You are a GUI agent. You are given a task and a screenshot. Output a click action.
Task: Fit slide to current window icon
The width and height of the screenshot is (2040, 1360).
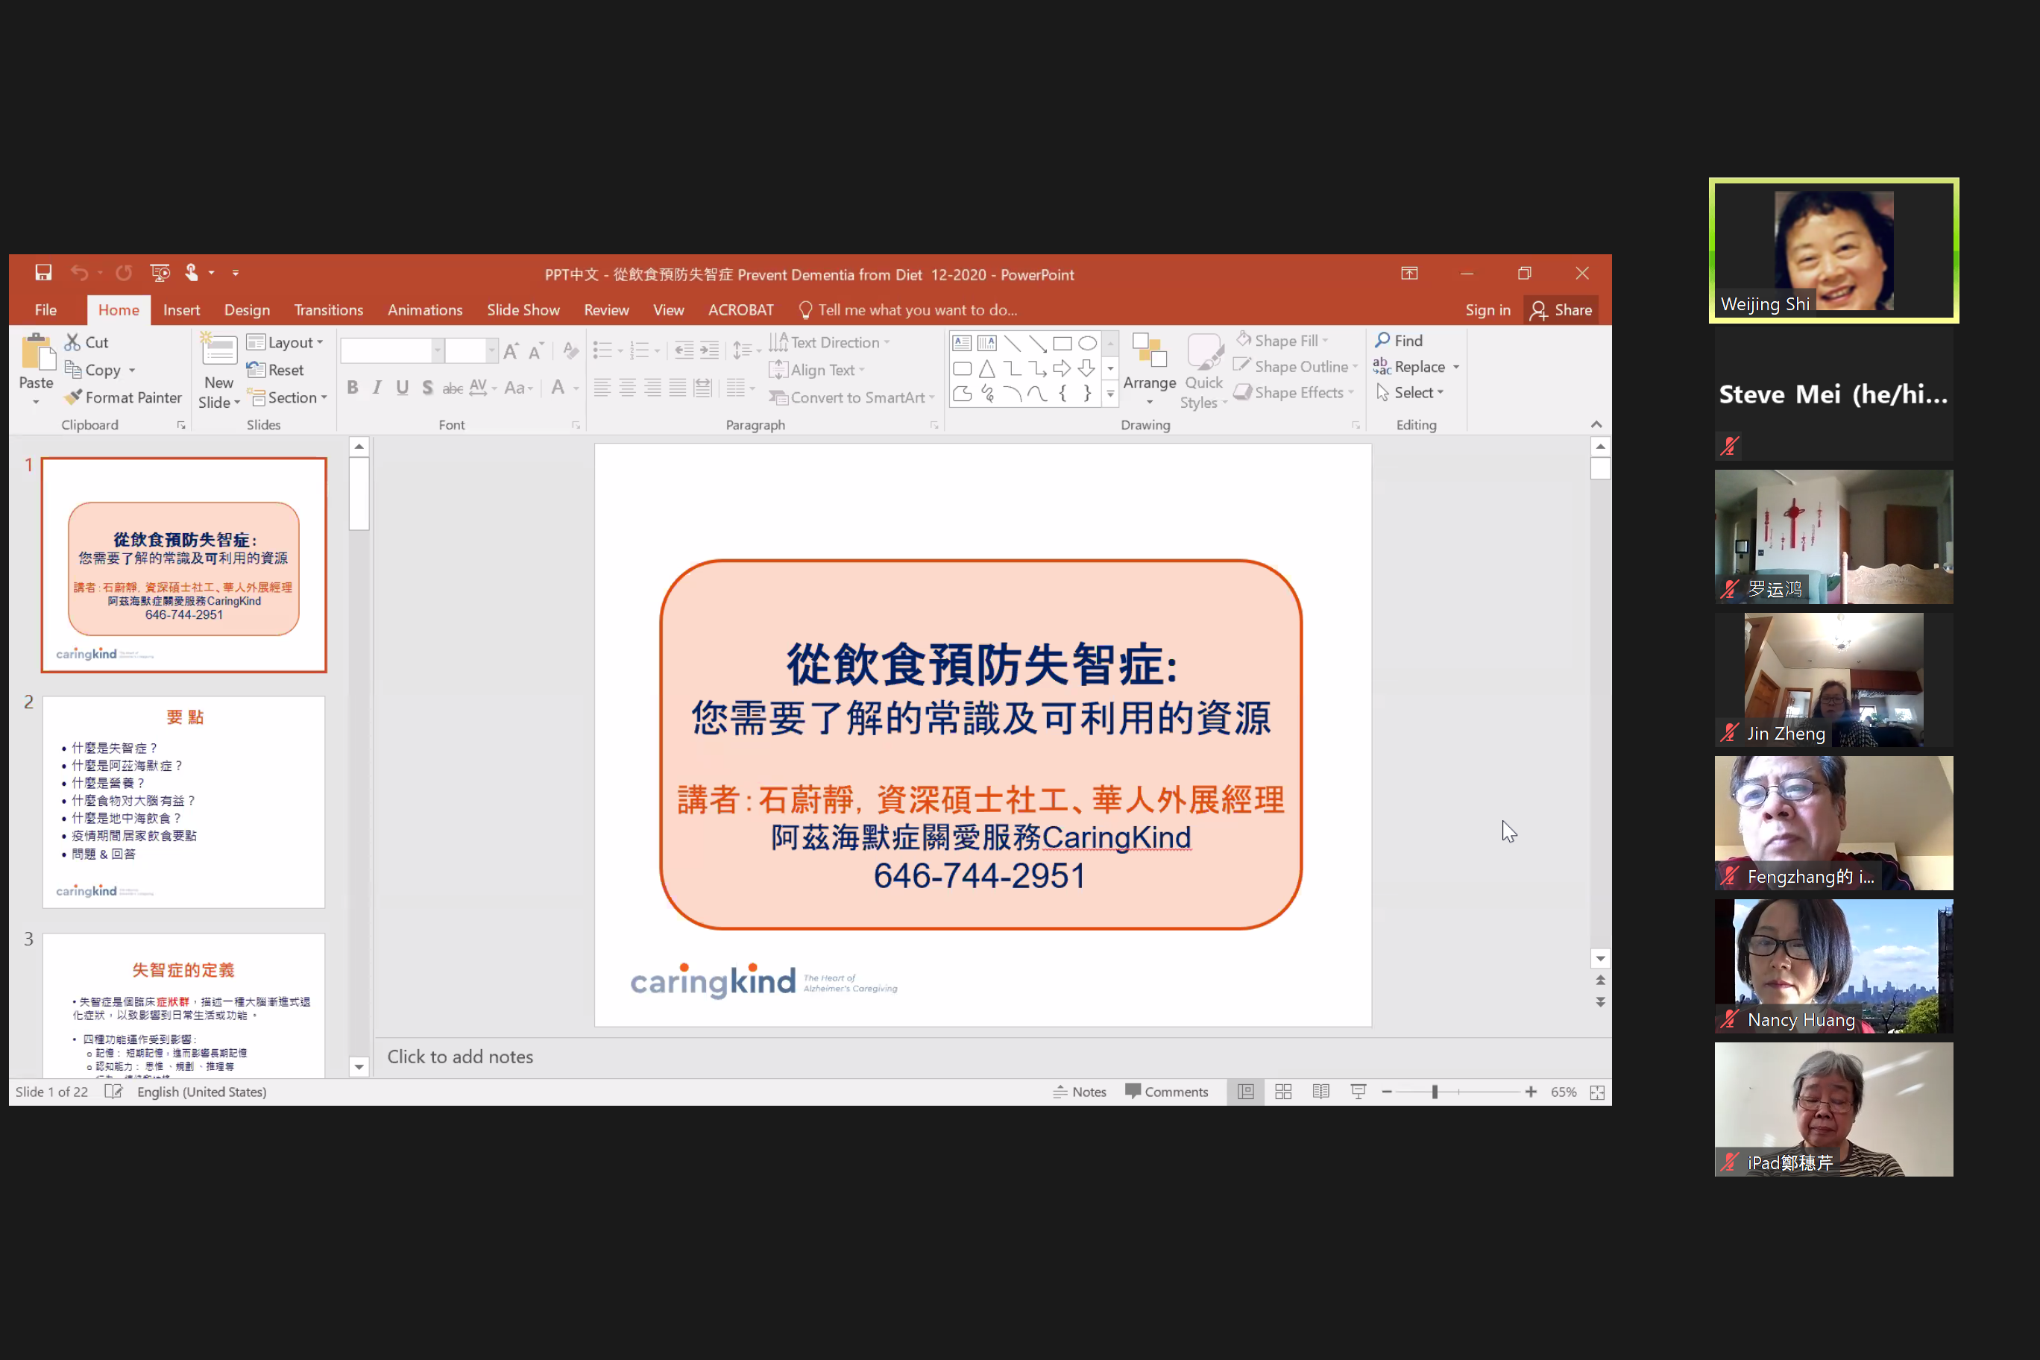click(1598, 1092)
